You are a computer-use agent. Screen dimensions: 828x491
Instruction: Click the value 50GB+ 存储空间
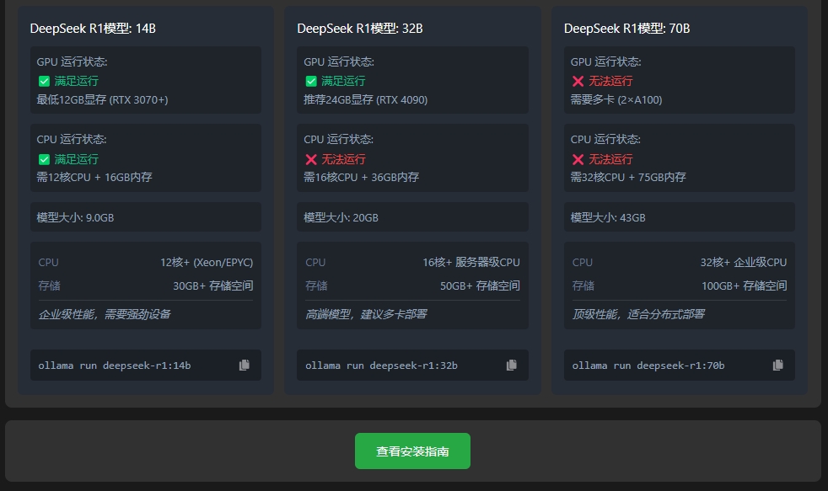pos(480,286)
